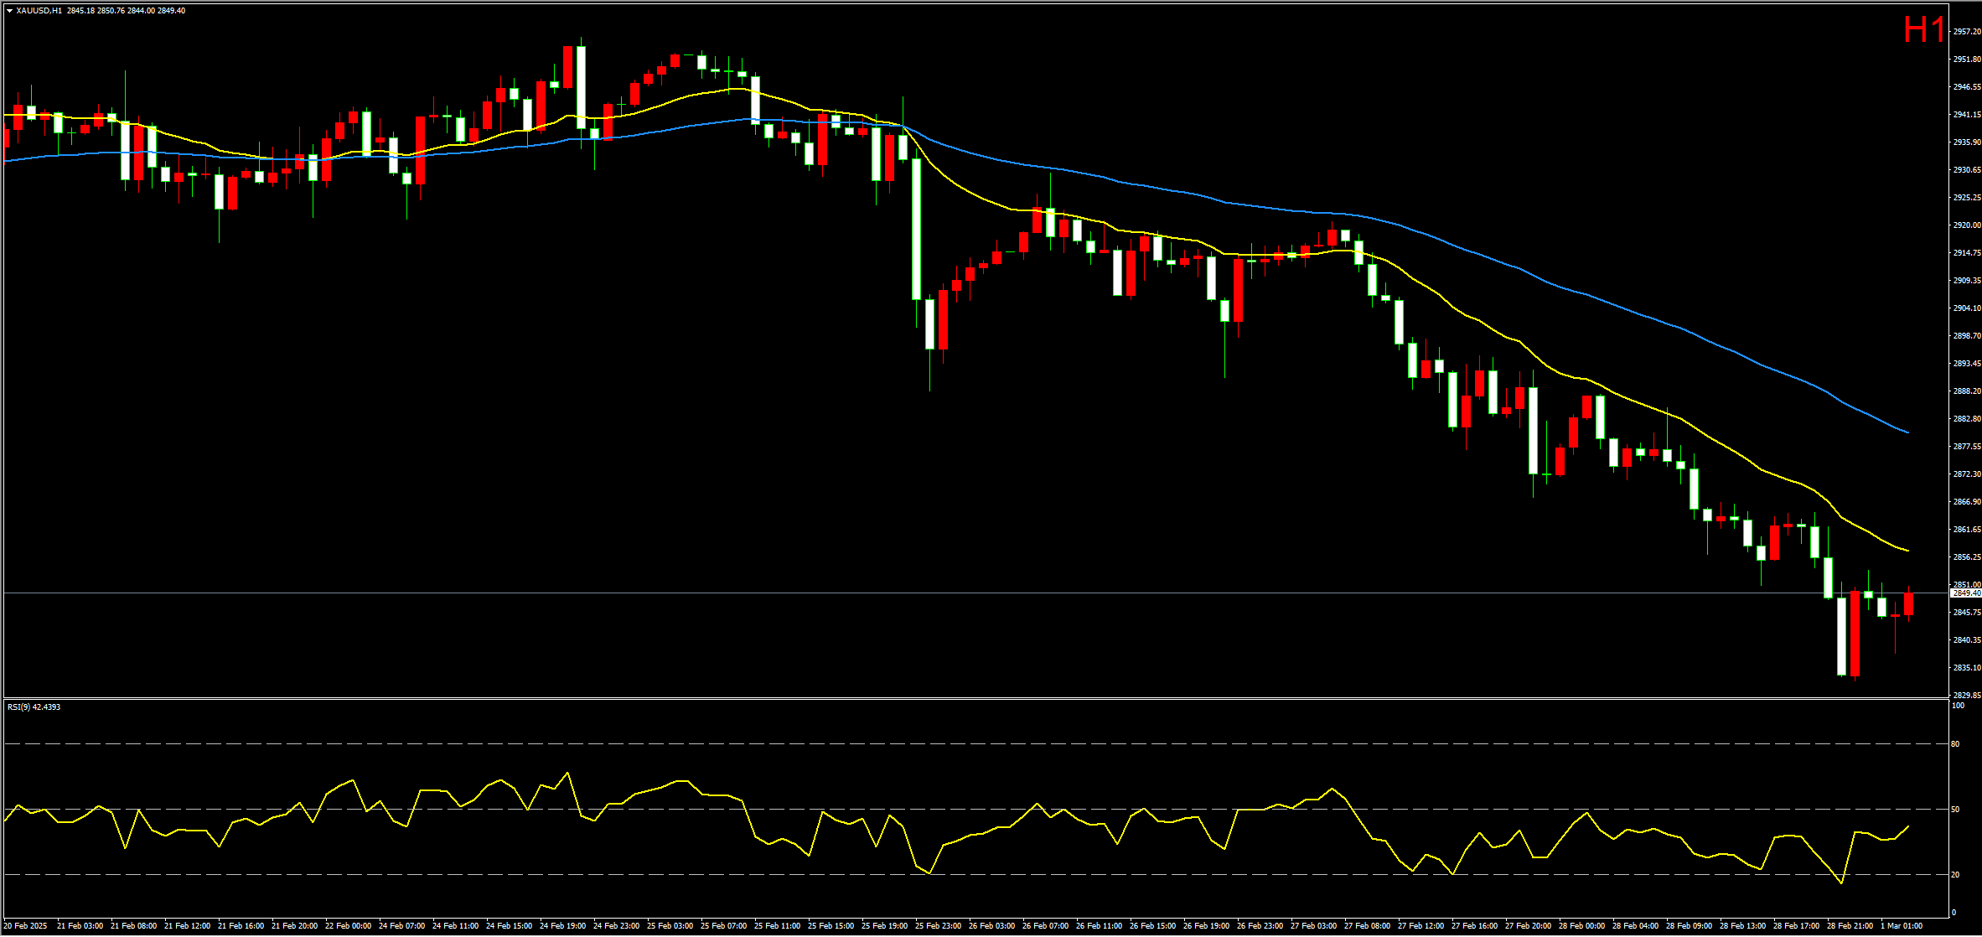Click the 21 Feb 12:00 time label
1982x937 pixels.
pyautogui.click(x=188, y=926)
